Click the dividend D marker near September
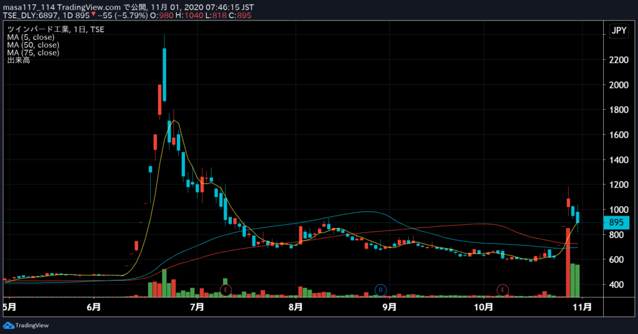The image size is (638, 334). 381,290
